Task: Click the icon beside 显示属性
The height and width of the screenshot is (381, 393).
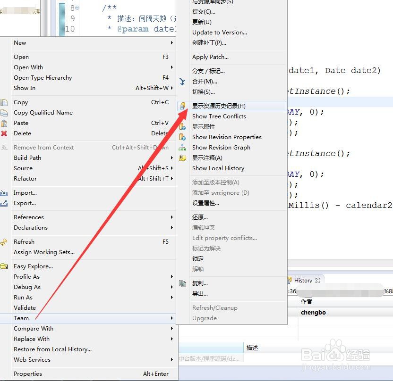Action: (182, 127)
